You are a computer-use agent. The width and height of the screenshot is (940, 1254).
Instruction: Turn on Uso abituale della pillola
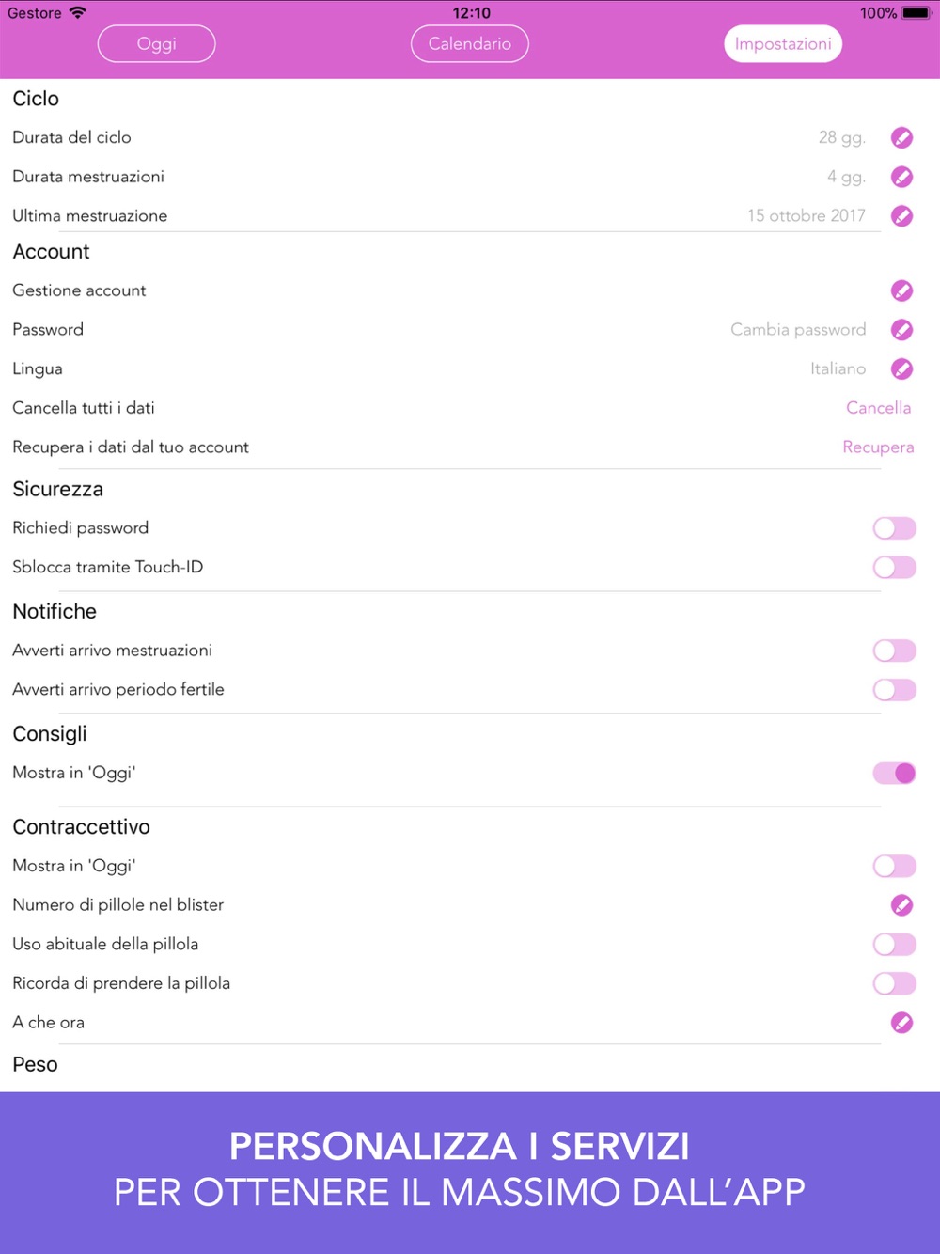894,945
